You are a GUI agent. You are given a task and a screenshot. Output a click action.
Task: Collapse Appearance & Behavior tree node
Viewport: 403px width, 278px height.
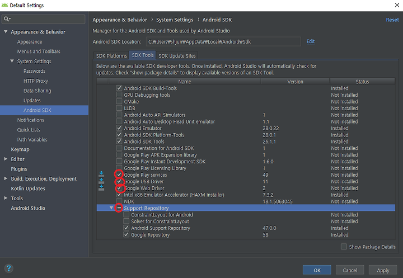6,31
